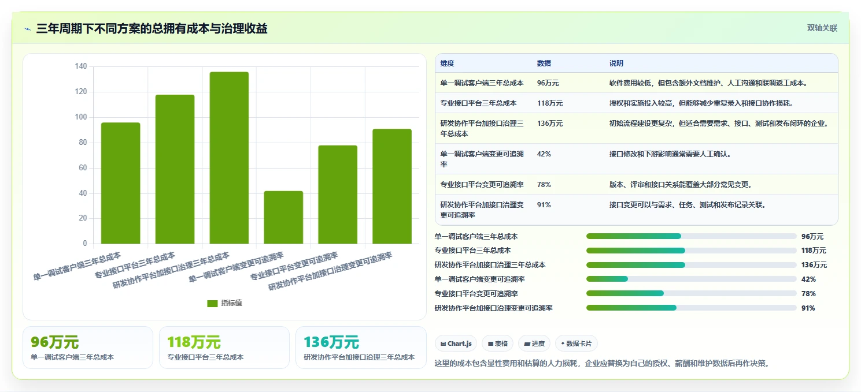Select the 数据卡片 chip
Image resolution: width=861 pixels, height=392 pixels.
(x=576, y=344)
